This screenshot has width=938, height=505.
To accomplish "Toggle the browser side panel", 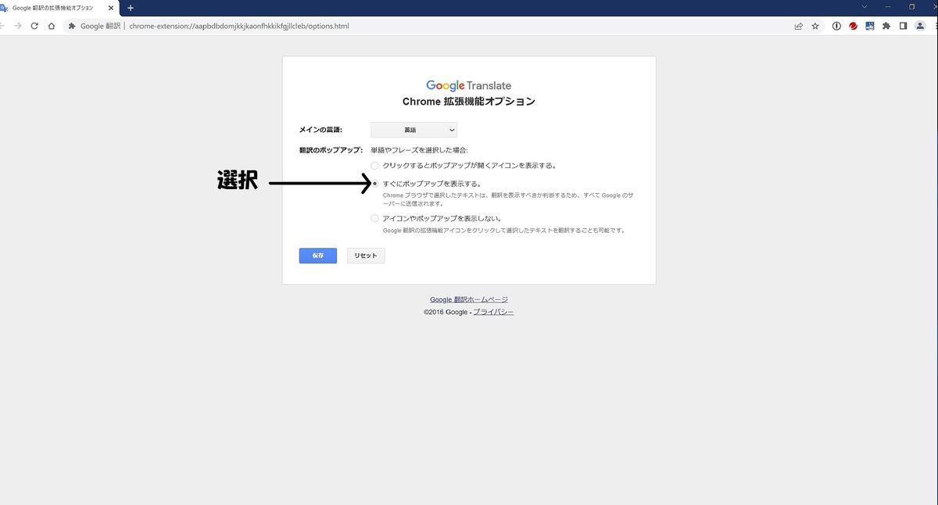I will coord(903,26).
